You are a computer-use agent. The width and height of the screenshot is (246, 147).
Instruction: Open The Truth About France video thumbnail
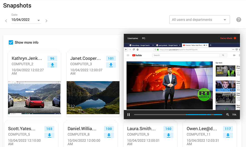click(x=225, y=71)
